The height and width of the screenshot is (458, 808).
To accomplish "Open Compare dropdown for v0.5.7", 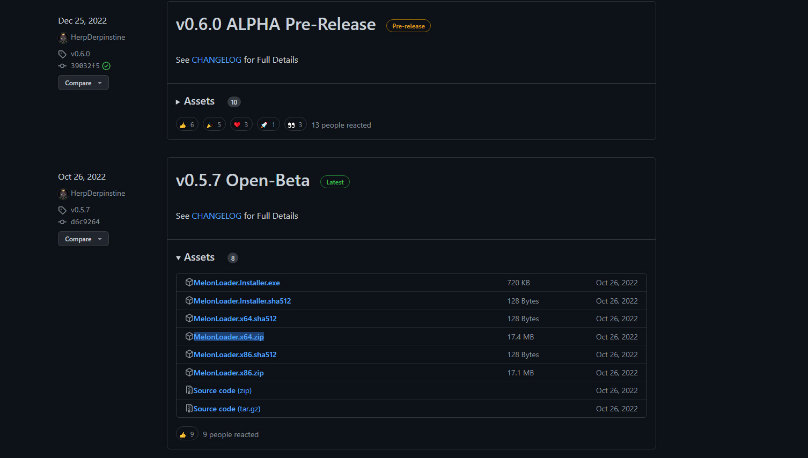I will point(83,239).
